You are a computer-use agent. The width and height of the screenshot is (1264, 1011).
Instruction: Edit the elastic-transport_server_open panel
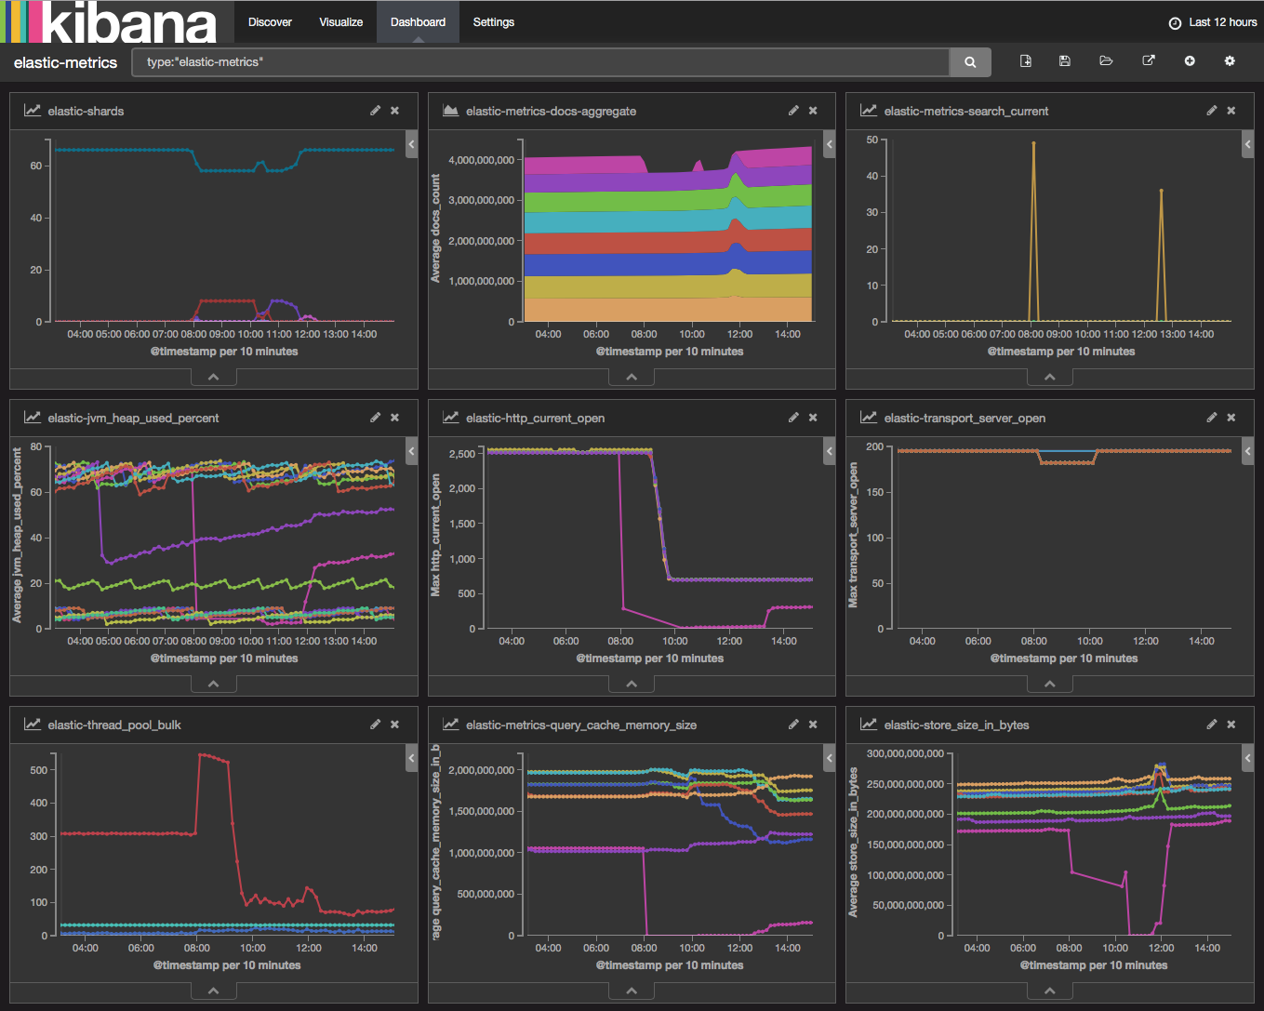point(1212,418)
